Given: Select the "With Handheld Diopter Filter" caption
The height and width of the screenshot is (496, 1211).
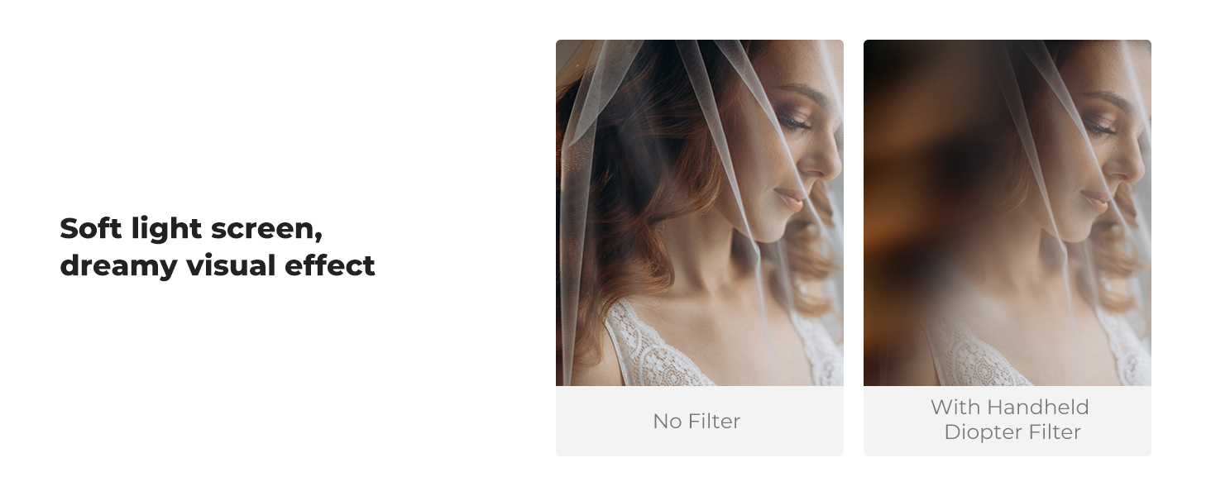Looking at the screenshot, I should pyautogui.click(x=1010, y=419).
